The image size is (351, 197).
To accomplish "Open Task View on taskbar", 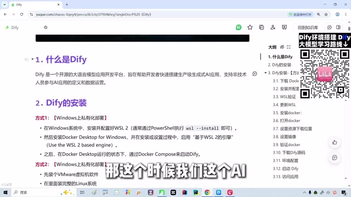I will tap(82, 192).
